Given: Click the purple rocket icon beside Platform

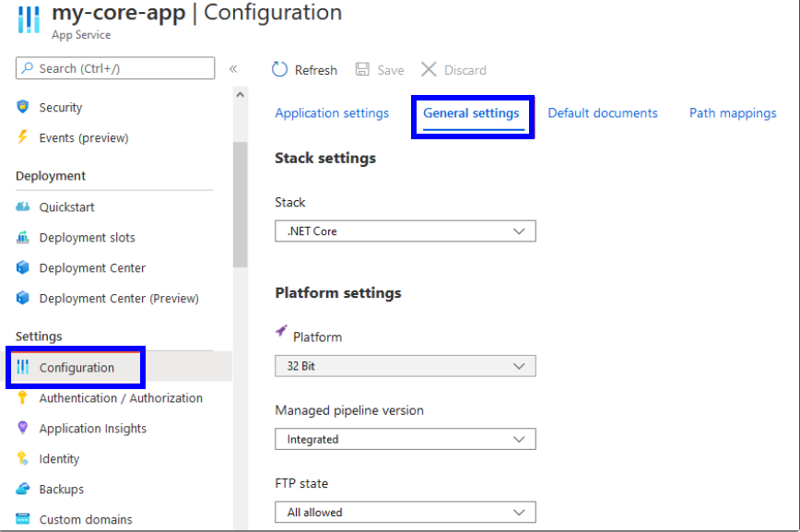Looking at the screenshot, I should pos(281,331).
